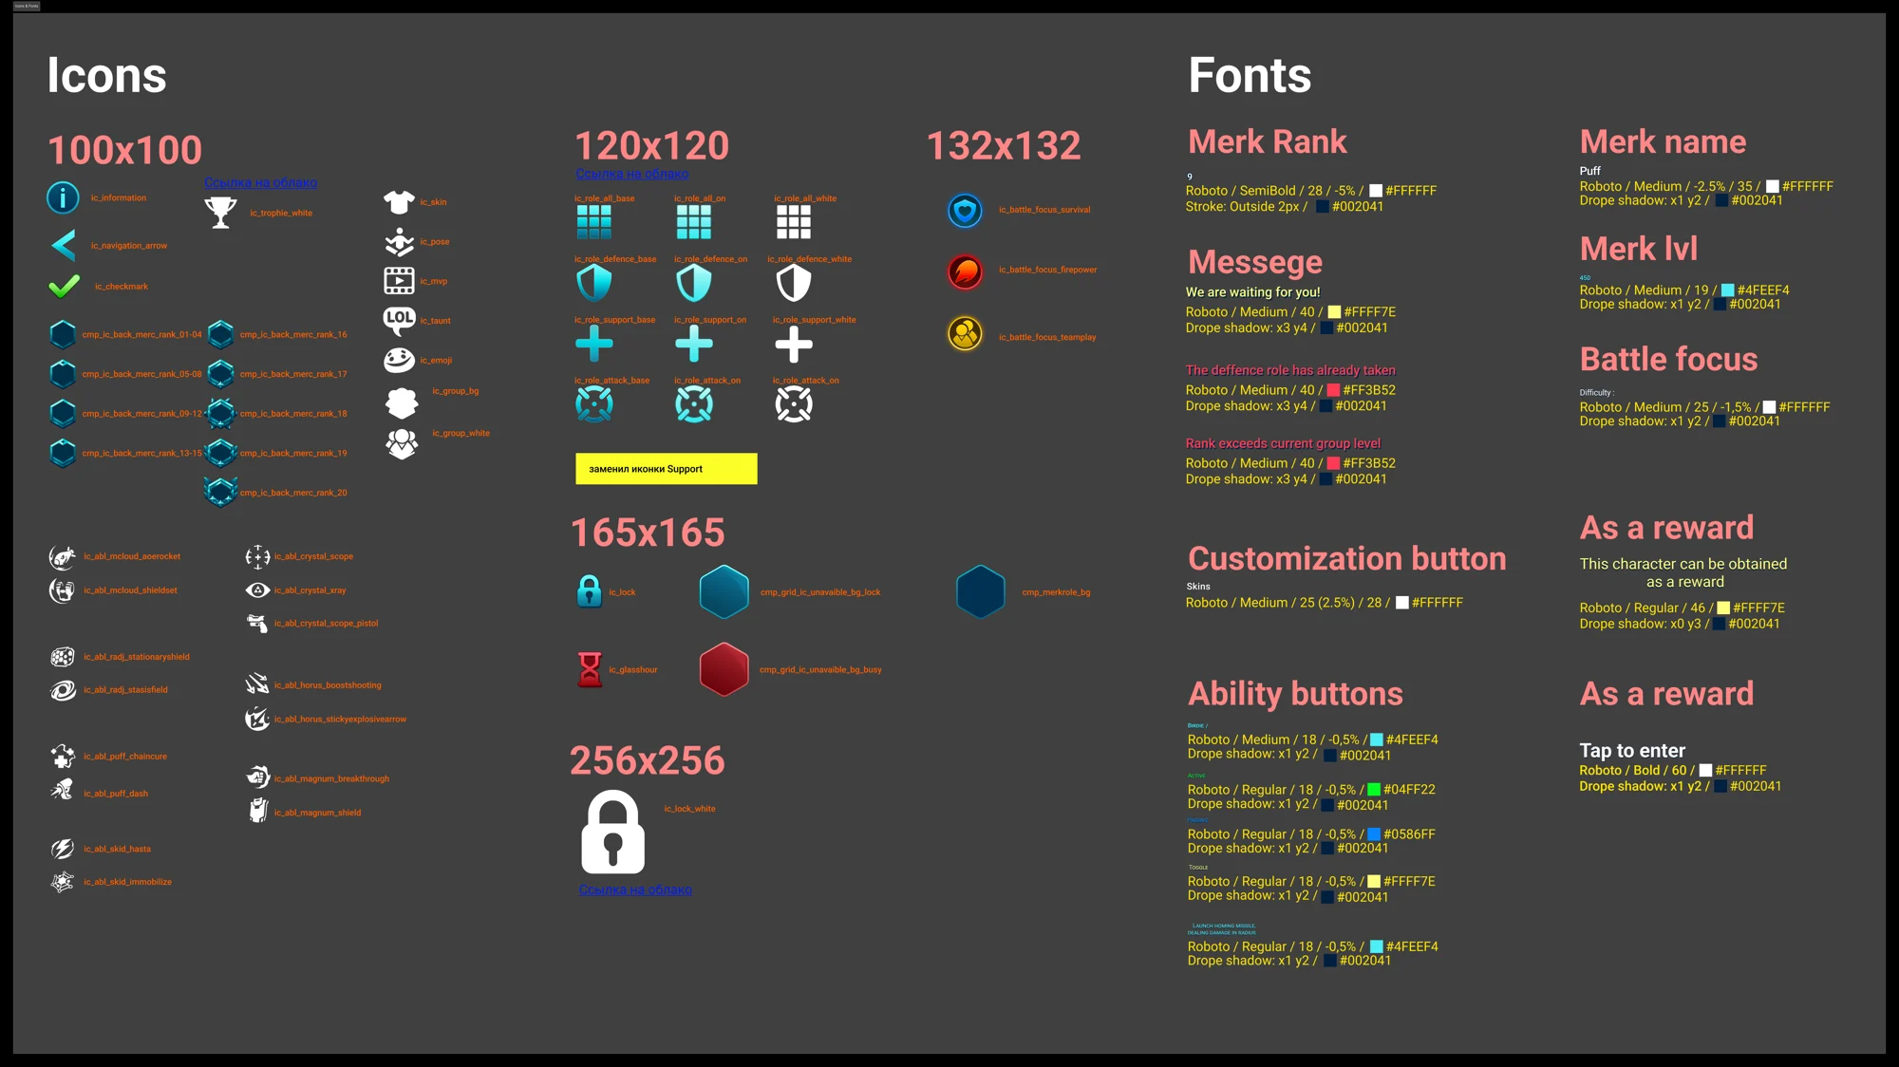Image resolution: width=1899 pixels, height=1067 pixels.
Task: Click the ic_group_white people icon
Action: point(402,443)
